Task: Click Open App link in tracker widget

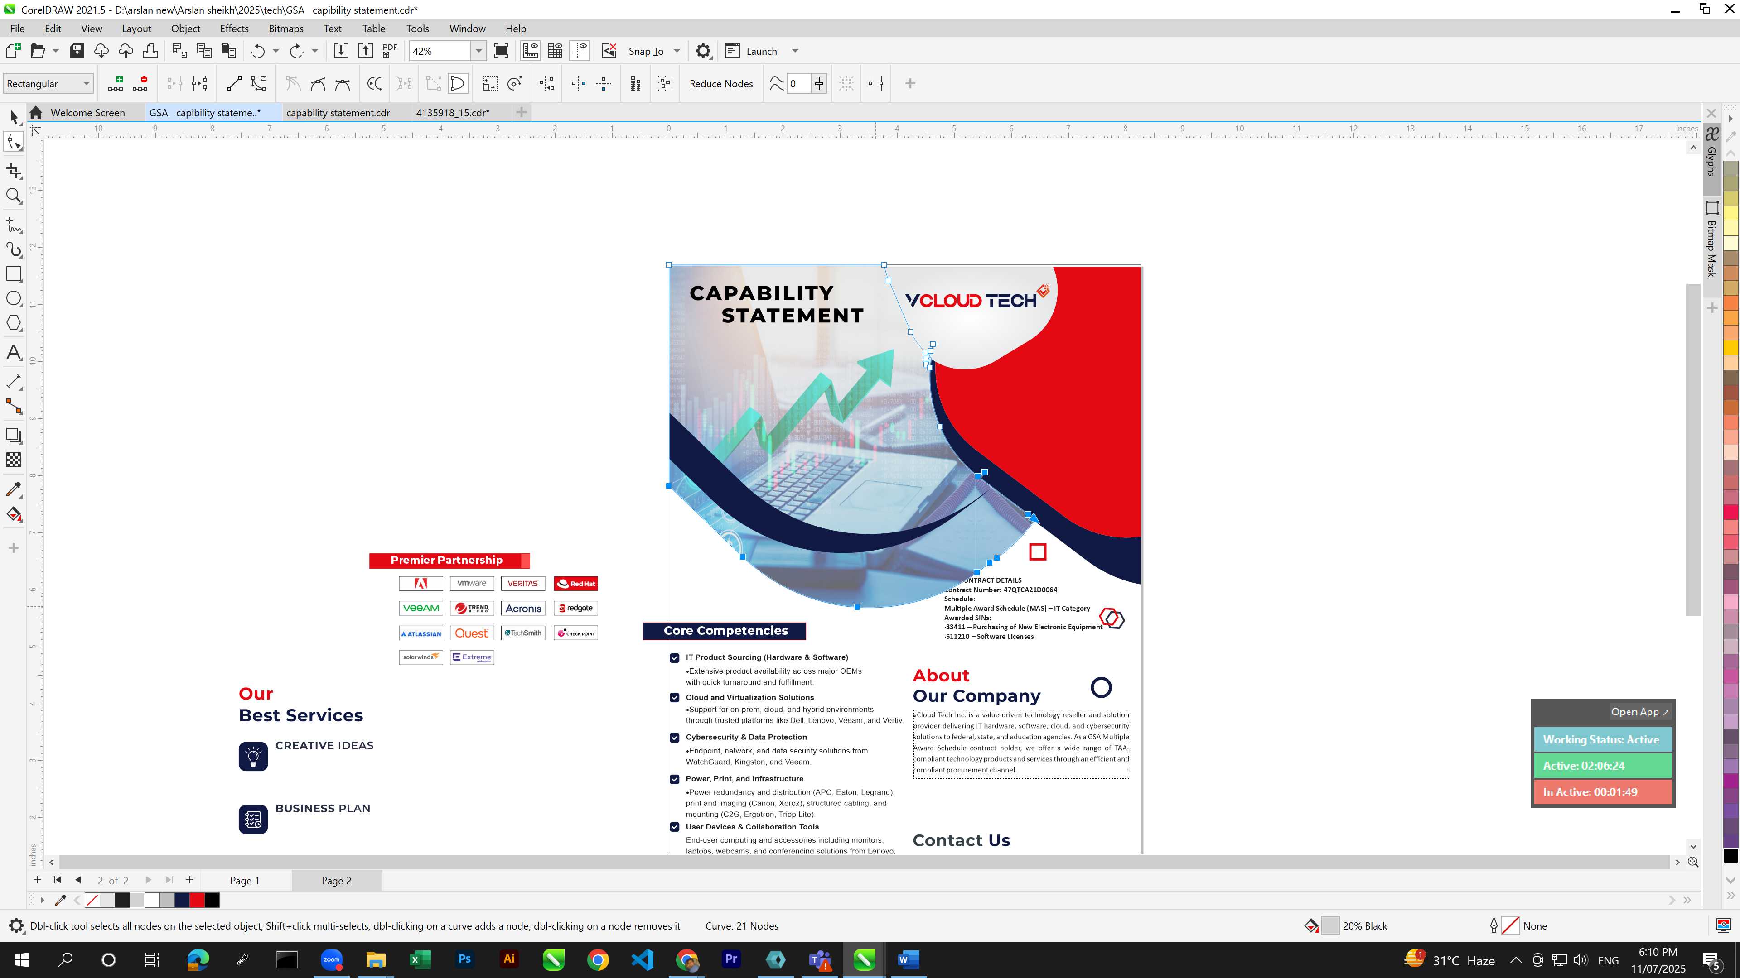Action: pyautogui.click(x=1639, y=712)
